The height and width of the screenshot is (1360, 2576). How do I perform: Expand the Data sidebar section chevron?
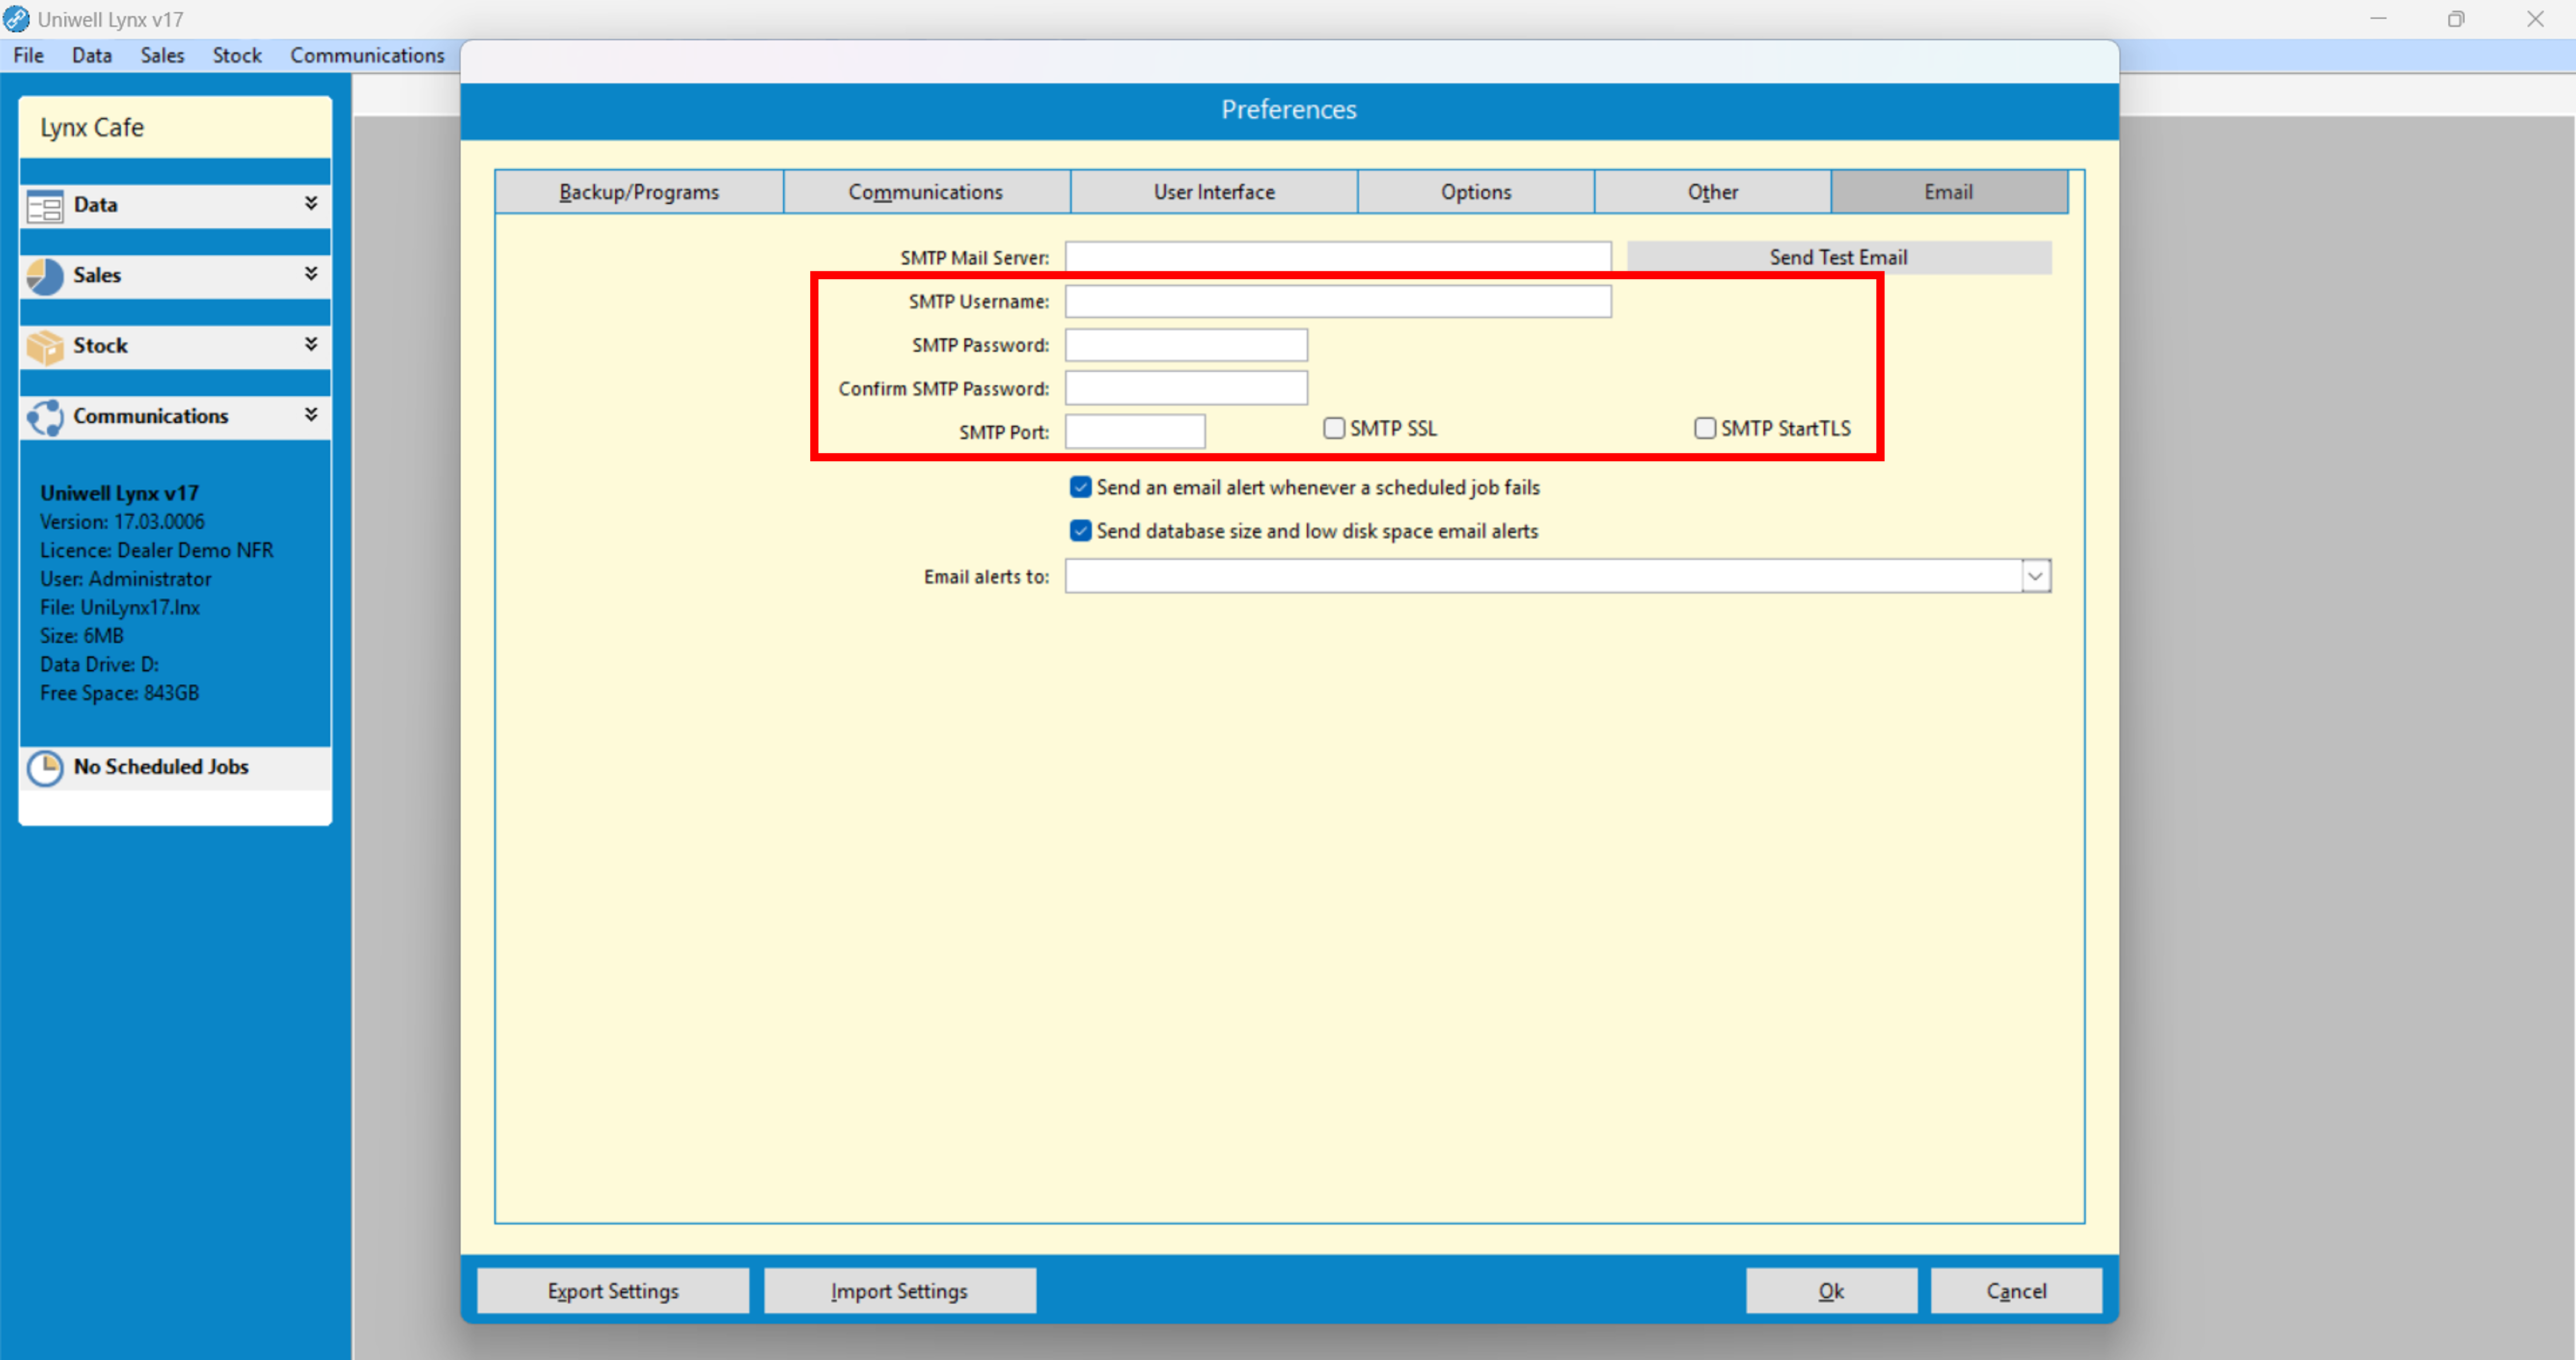click(311, 203)
